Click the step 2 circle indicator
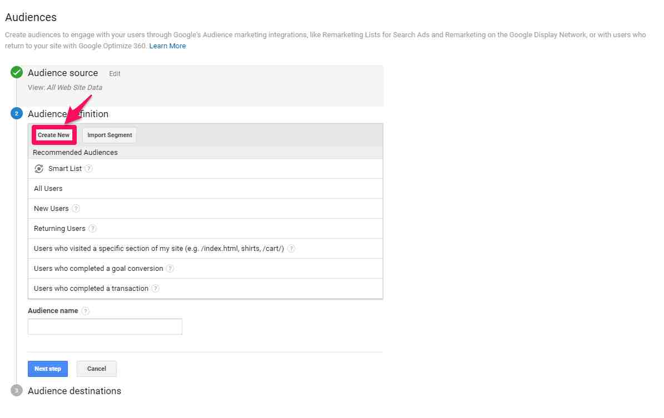This screenshot has width=664, height=418. (17, 114)
